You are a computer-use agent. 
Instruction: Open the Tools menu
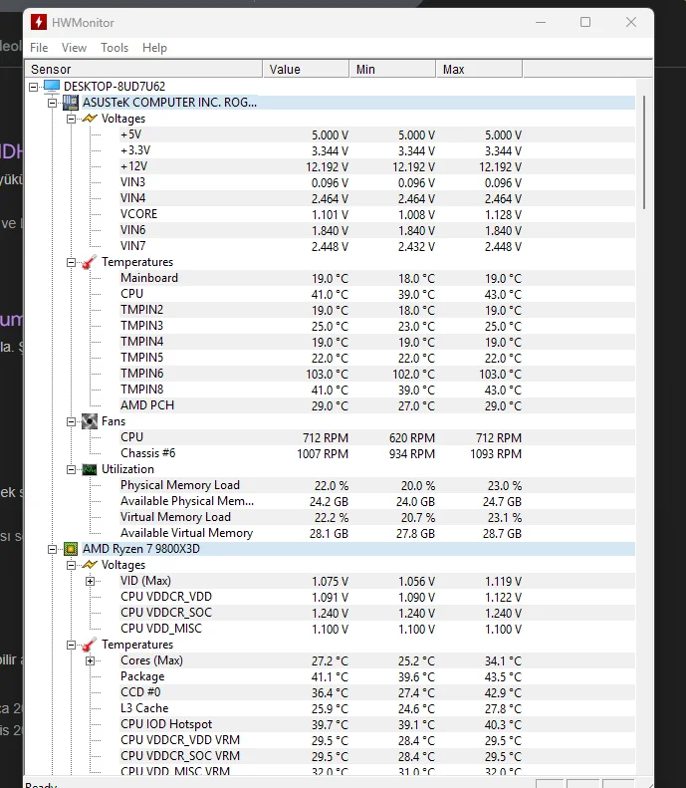tap(114, 48)
